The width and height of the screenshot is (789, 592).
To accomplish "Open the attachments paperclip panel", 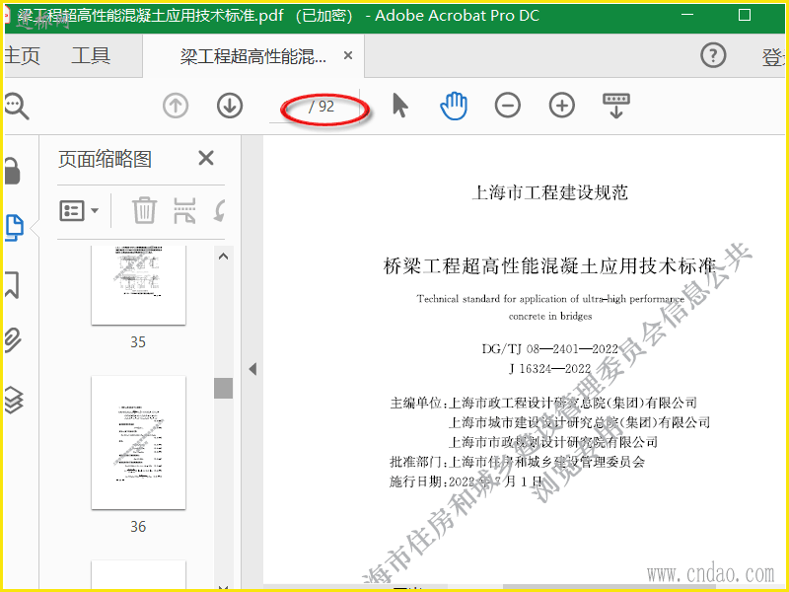I will pos(13,339).
